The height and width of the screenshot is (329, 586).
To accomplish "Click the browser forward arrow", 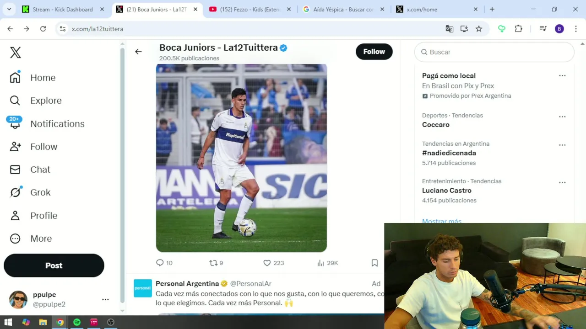I will tap(27, 29).
